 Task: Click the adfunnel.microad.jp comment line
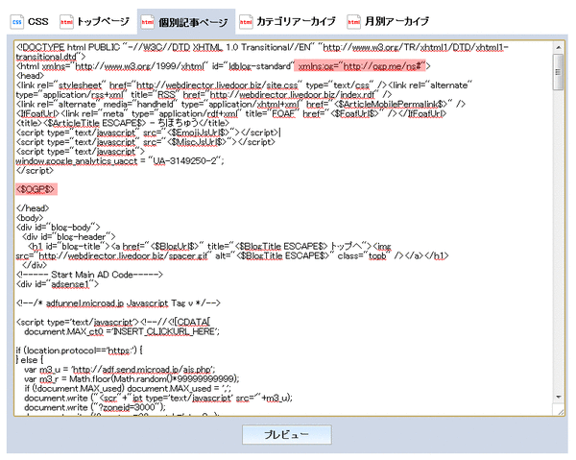(x=118, y=303)
